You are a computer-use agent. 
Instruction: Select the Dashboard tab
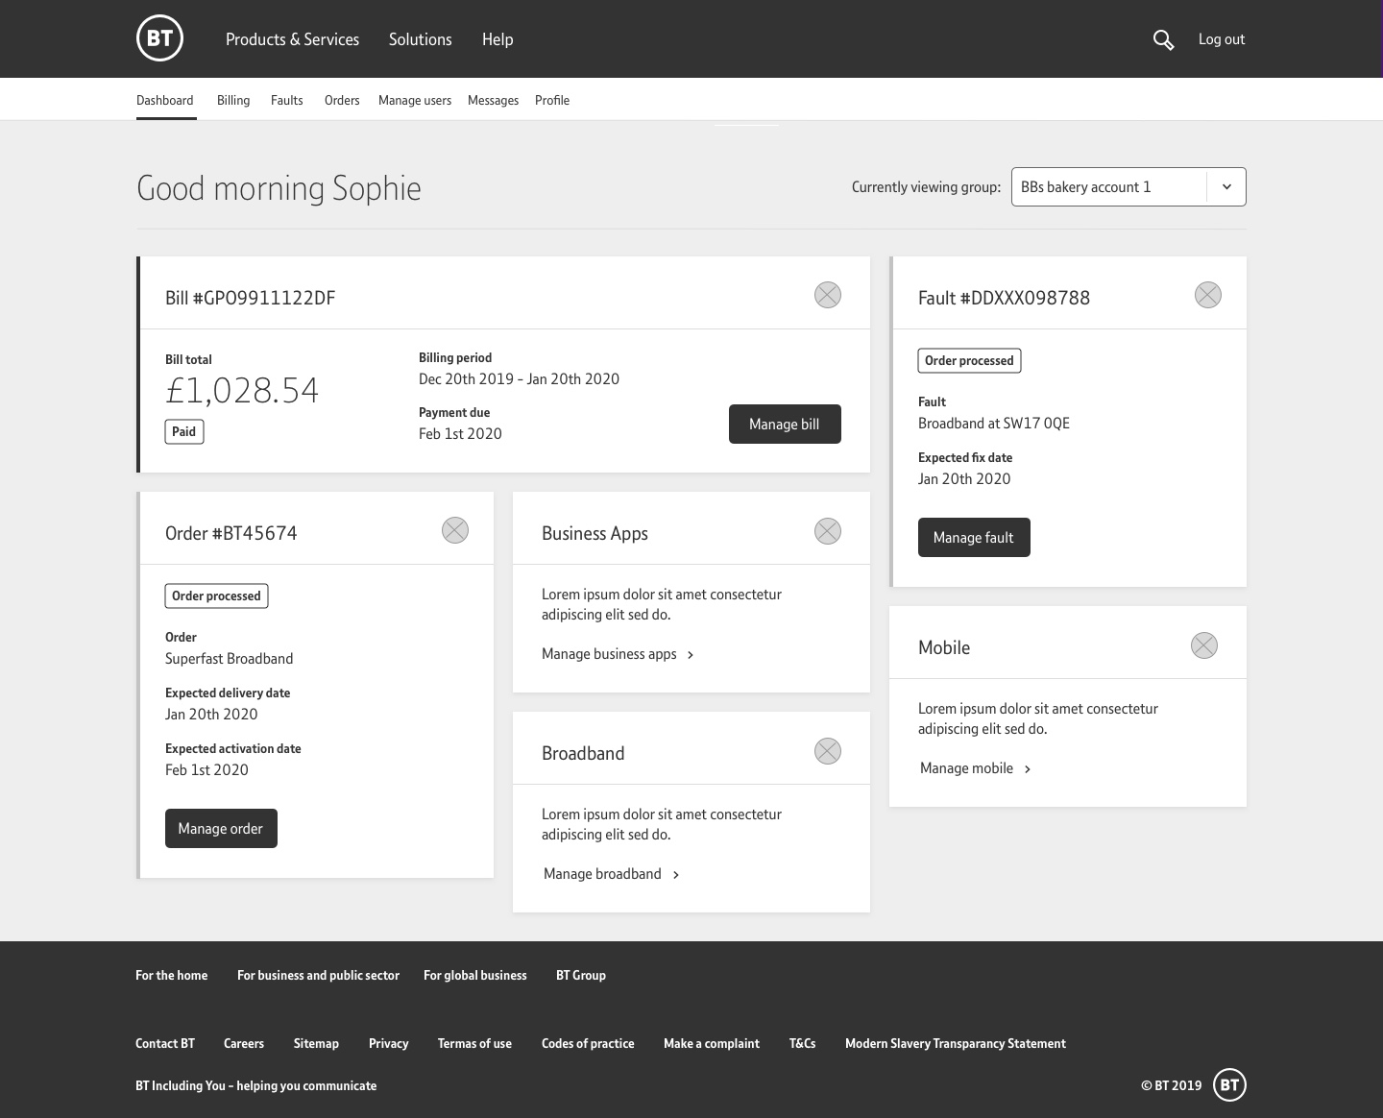pyautogui.click(x=165, y=100)
